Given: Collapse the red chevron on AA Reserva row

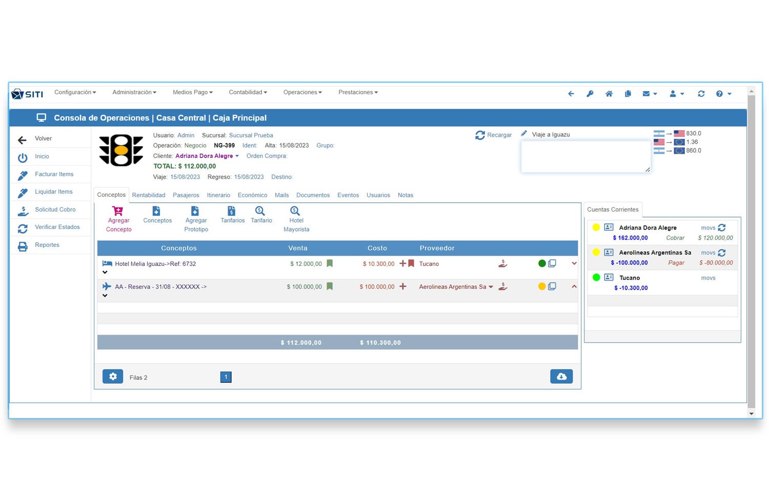Looking at the screenshot, I should point(574,286).
